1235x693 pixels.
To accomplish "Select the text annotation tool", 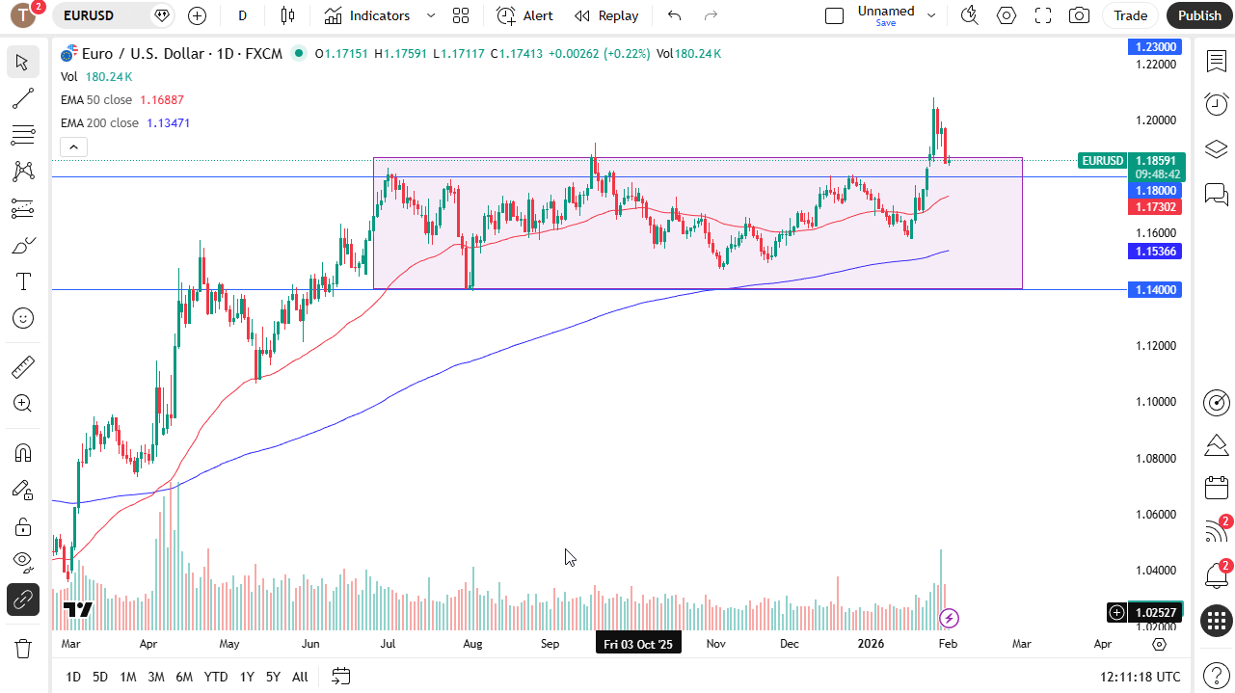I will (23, 281).
